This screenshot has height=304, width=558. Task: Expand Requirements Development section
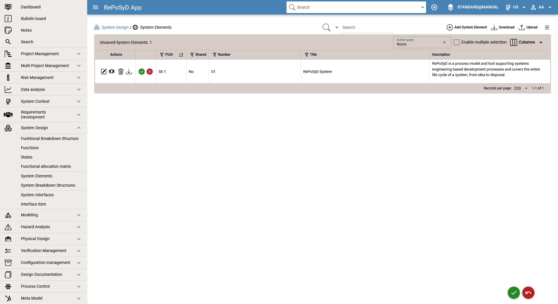coord(44,115)
